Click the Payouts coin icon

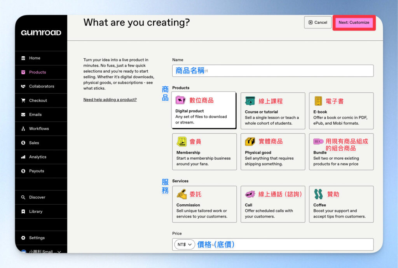(x=23, y=171)
